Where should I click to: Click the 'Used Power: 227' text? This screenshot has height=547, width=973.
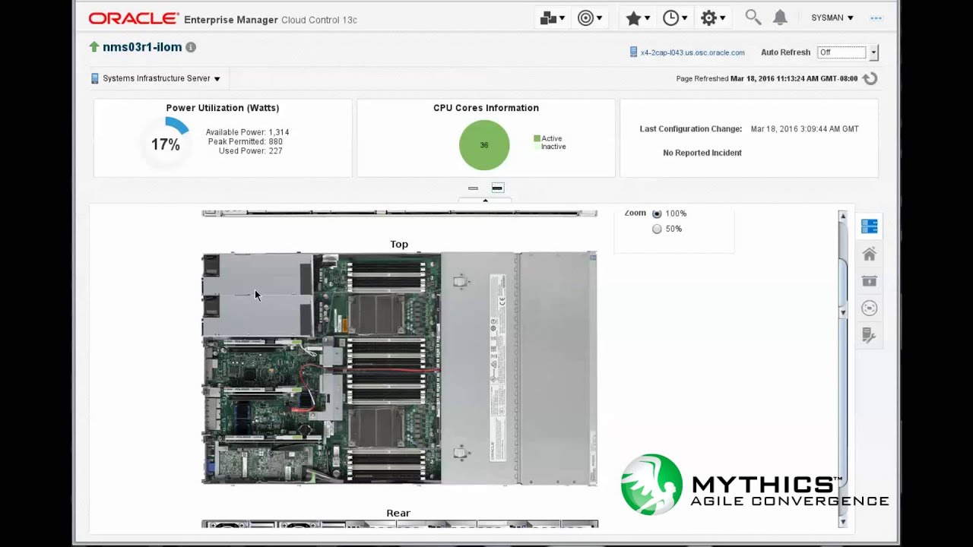[250, 151]
